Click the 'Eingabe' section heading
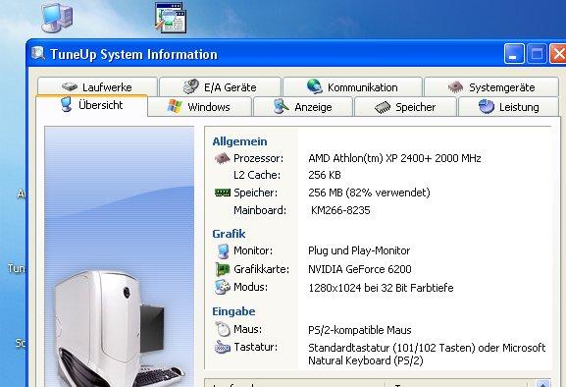 pos(233,311)
